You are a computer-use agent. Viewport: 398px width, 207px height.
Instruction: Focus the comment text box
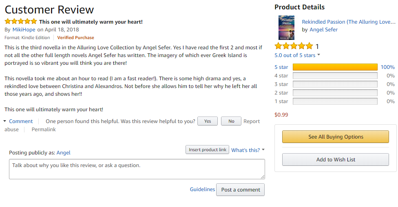click(137, 169)
